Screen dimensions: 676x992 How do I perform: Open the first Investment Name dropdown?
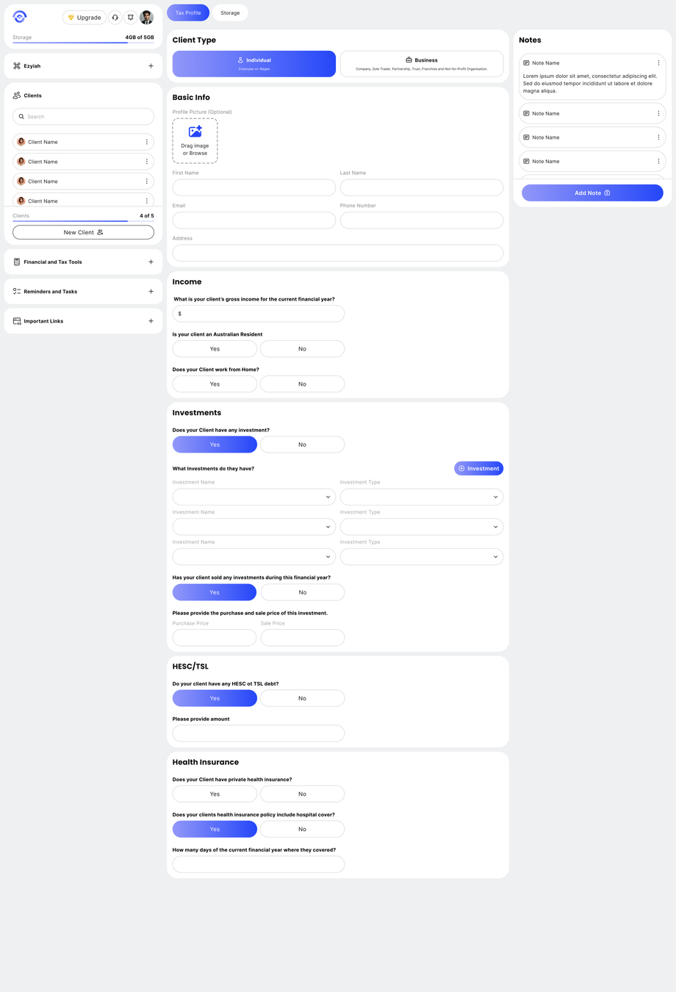(x=253, y=497)
